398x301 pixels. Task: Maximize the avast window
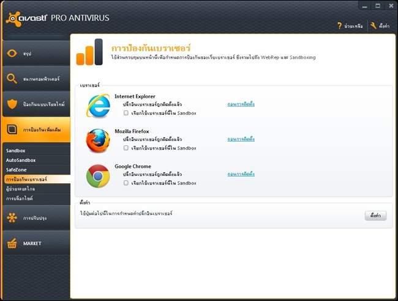click(378, 6)
